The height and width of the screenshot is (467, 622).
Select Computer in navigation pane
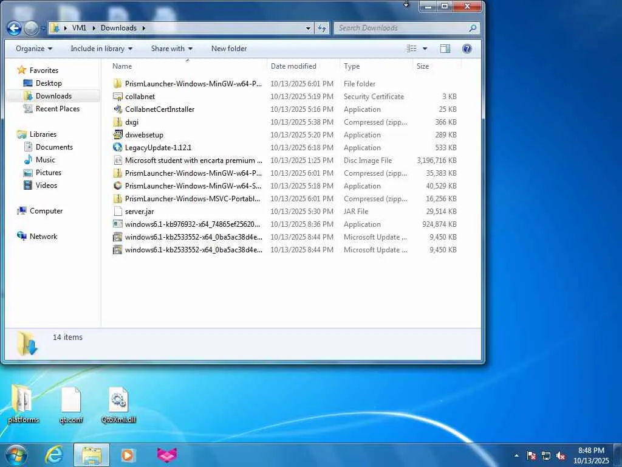tap(46, 211)
